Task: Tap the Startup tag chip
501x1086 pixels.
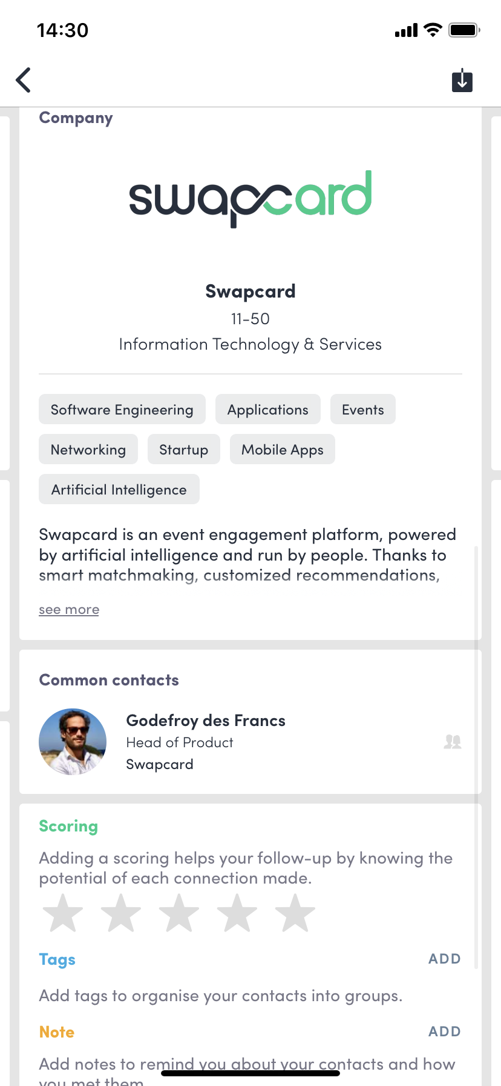Action: 184,450
